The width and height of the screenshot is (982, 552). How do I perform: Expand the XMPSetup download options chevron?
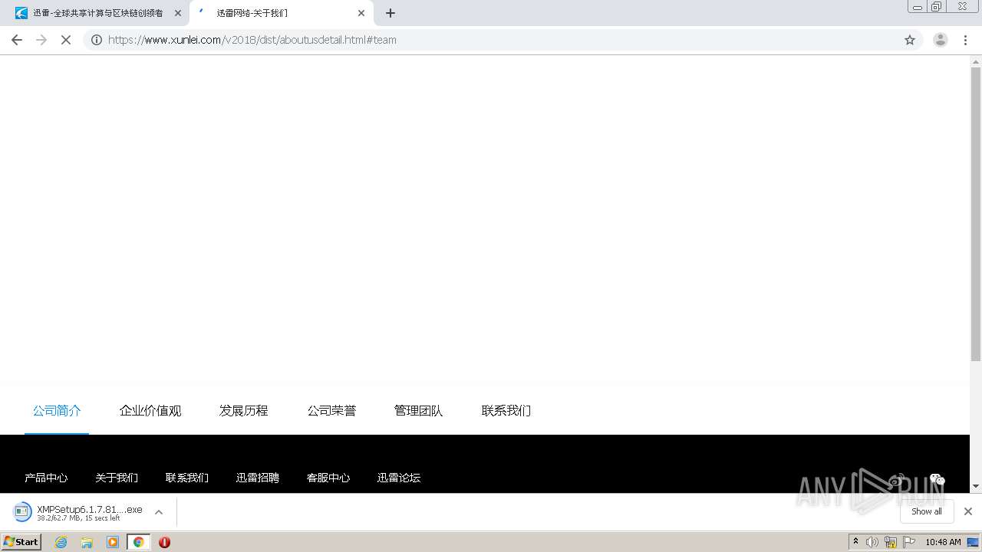pyautogui.click(x=159, y=512)
